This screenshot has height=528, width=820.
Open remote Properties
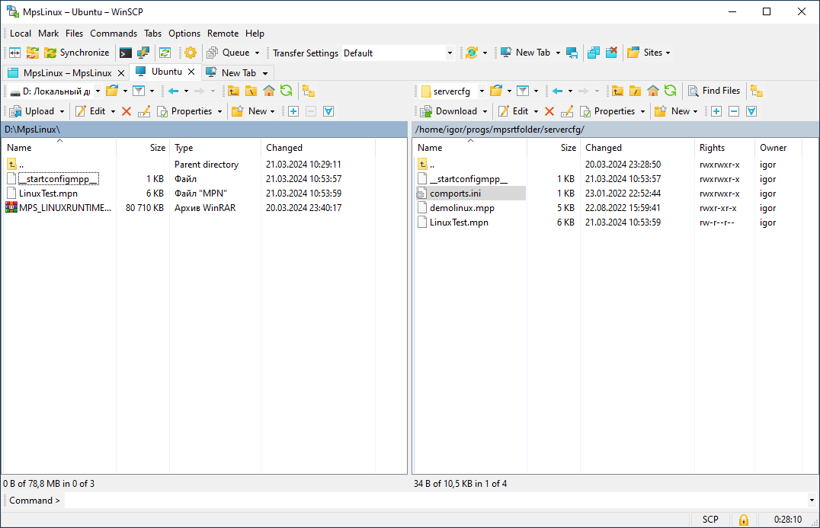(607, 111)
